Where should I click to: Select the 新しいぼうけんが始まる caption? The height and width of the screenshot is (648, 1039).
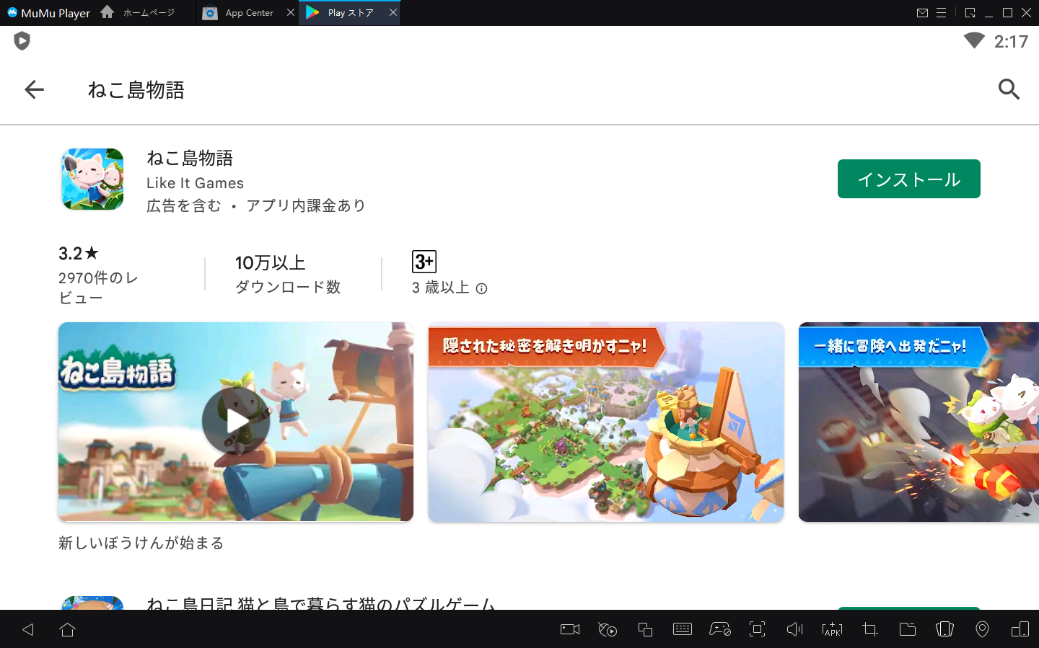[x=141, y=543]
